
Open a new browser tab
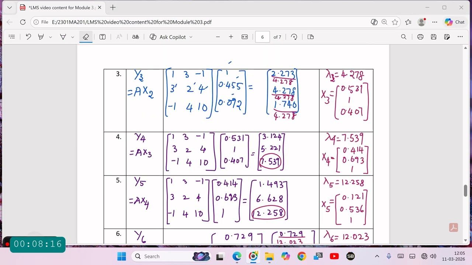coord(113,7)
